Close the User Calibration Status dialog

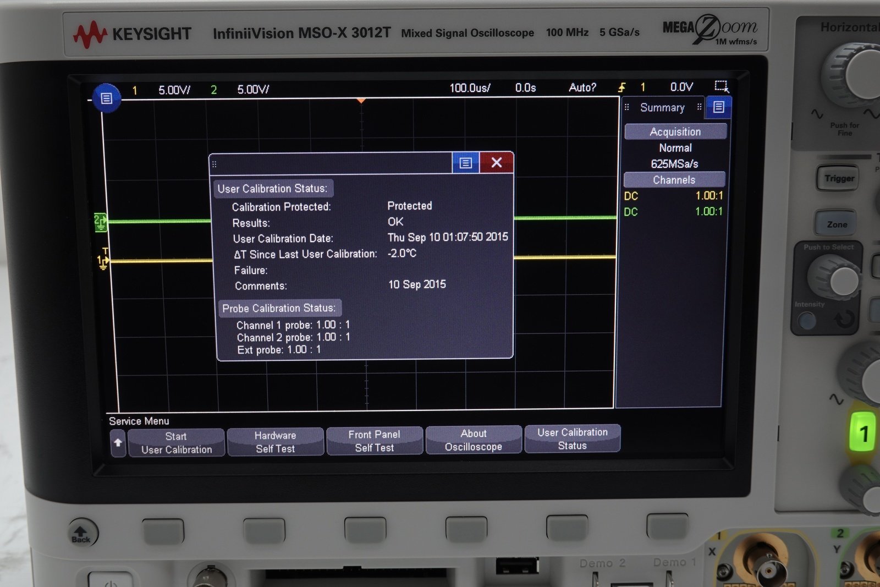496,162
